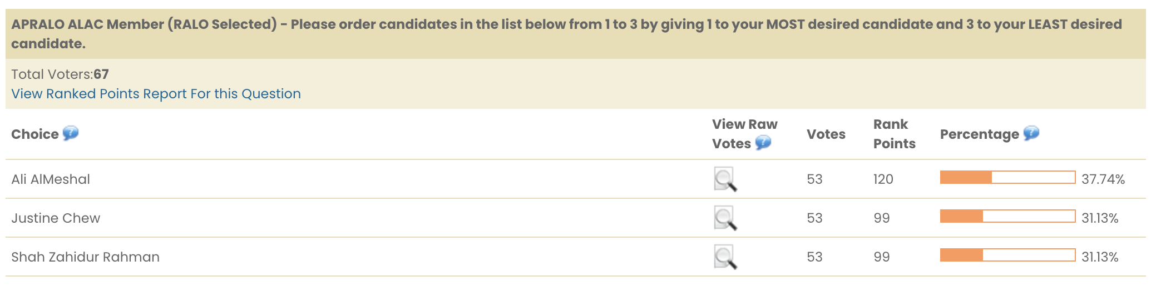Click the Choice column header
The width and height of the screenshot is (1156, 291).
[34, 134]
